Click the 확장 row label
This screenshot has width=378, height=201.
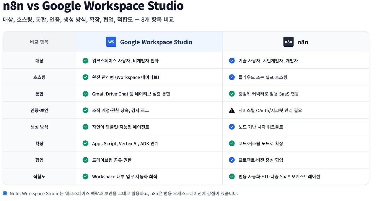(39, 143)
